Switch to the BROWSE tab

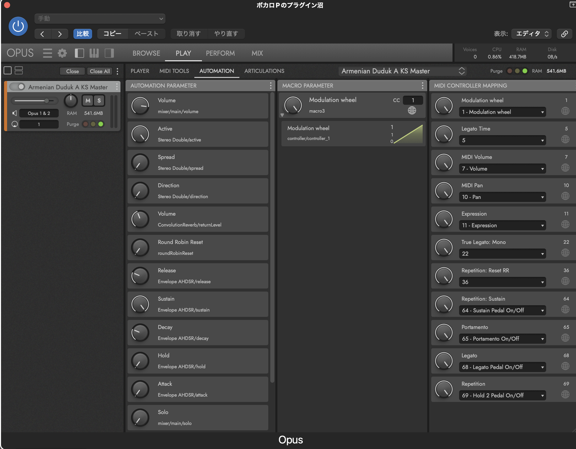(x=146, y=53)
